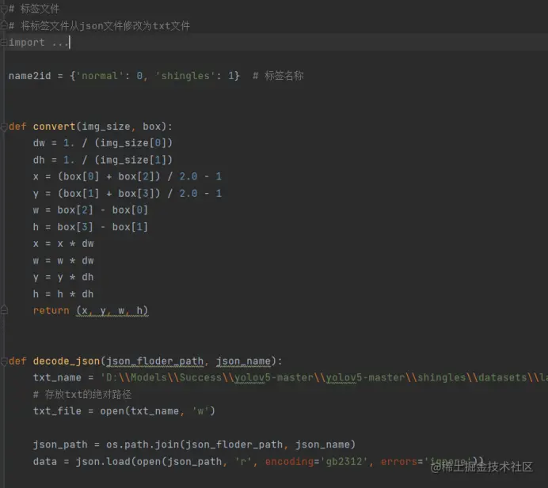The width and height of the screenshot is (548, 488).
Task: Expand the folded import block
Action: click(4, 42)
